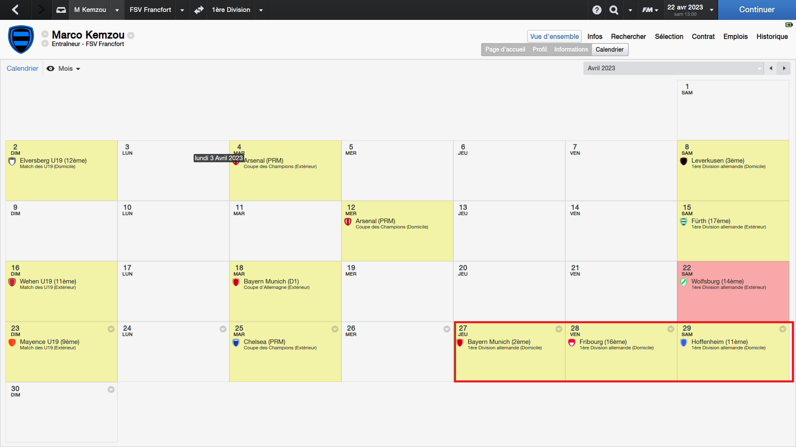This screenshot has width=796, height=447.
Task: Click the Calendrier link on the left
Action: pos(22,69)
